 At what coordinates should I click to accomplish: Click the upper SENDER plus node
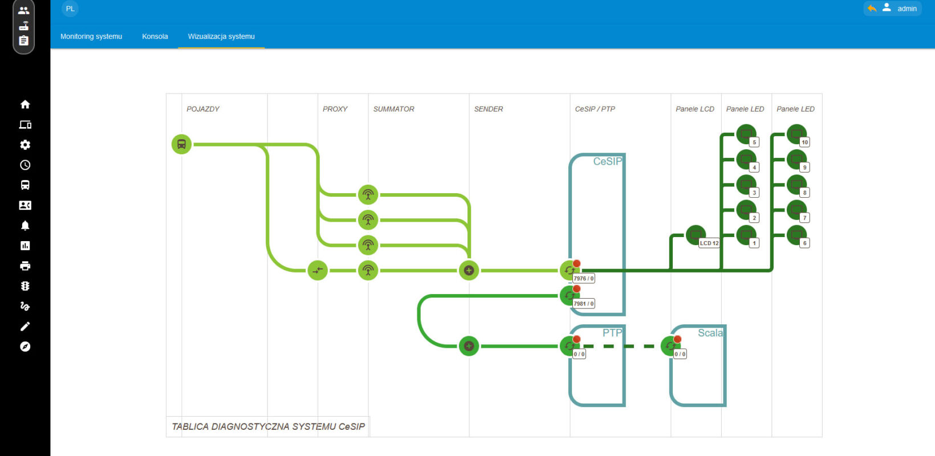click(x=469, y=270)
